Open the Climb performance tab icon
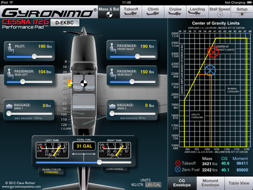This screenshot has width=253, height=190. pyautogui.click(x=153, y=12)
